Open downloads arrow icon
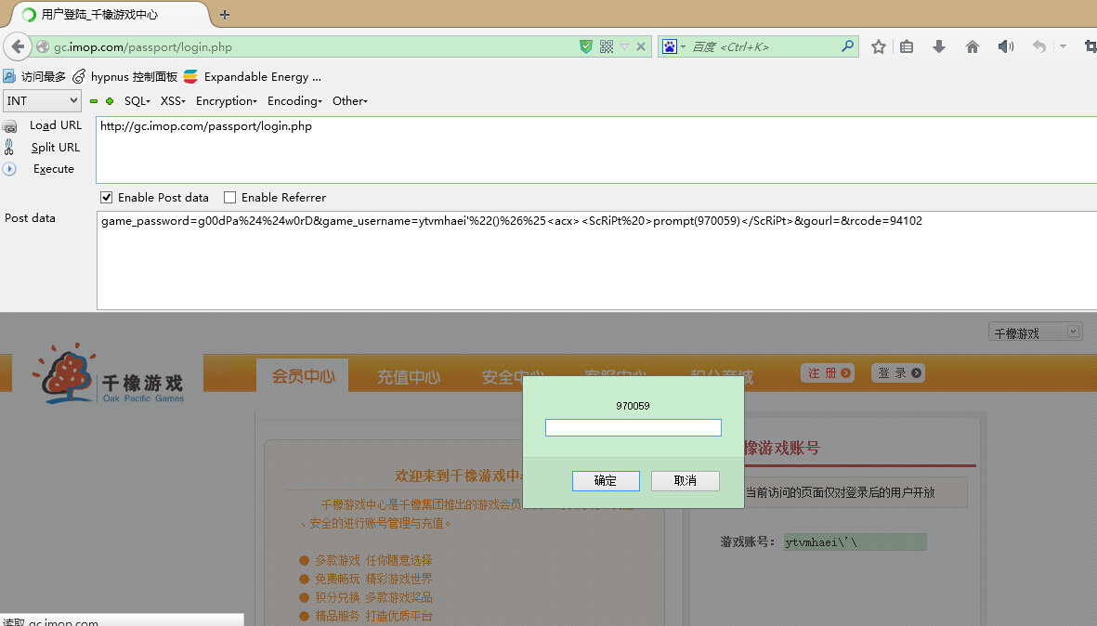1097x626 pixels. click(x=939, y=46)
